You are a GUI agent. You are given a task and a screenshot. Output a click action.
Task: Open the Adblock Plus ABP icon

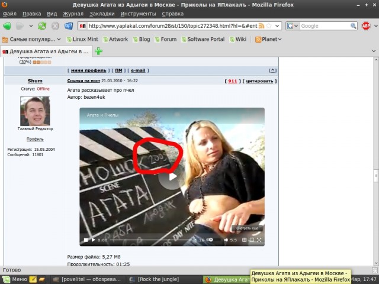[366, 26]
